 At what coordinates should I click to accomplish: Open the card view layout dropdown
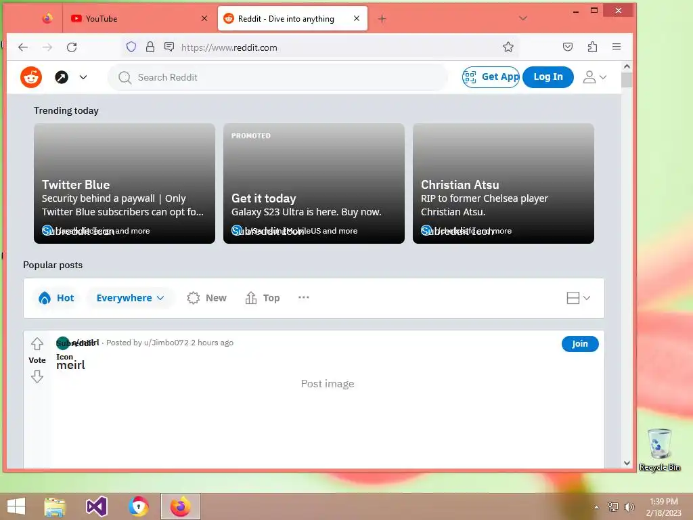pyautogui.click(x=579, y=298)
